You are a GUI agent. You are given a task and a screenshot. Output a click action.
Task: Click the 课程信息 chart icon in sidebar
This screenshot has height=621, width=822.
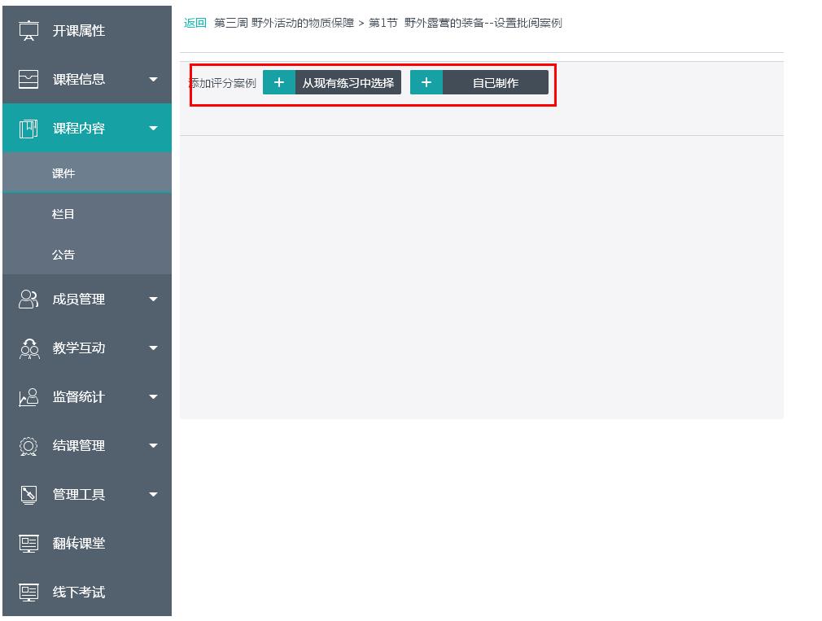pyautogui.click(x=28, y=79)
